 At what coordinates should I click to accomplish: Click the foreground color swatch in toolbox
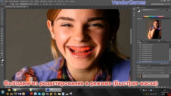[x=1, y=59]
